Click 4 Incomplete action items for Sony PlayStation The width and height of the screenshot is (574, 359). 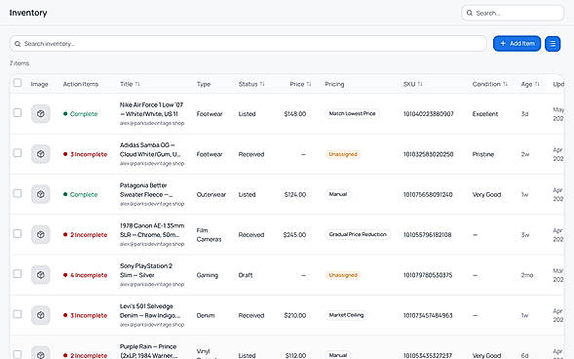86,275
